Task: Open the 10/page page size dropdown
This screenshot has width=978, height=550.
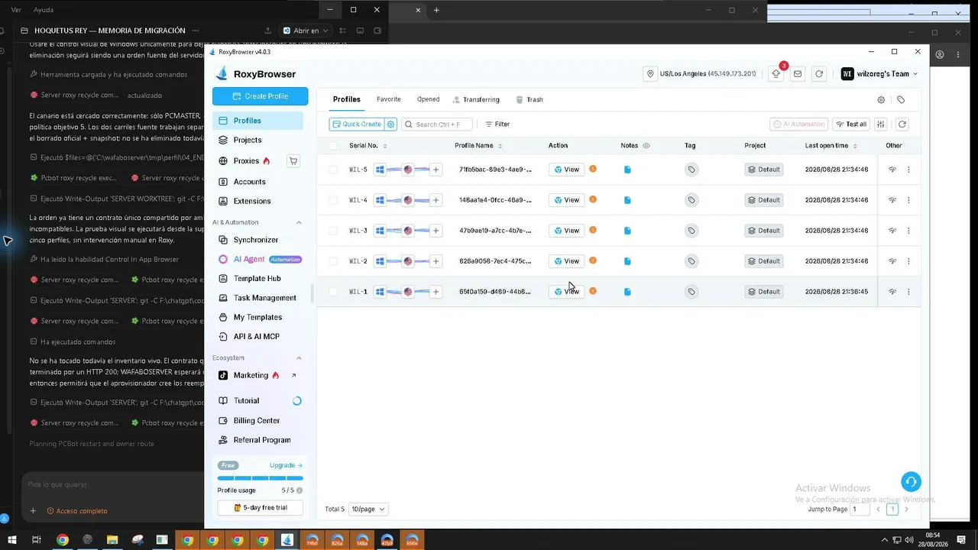Action: pyautogui.click(x=368, y=509)
